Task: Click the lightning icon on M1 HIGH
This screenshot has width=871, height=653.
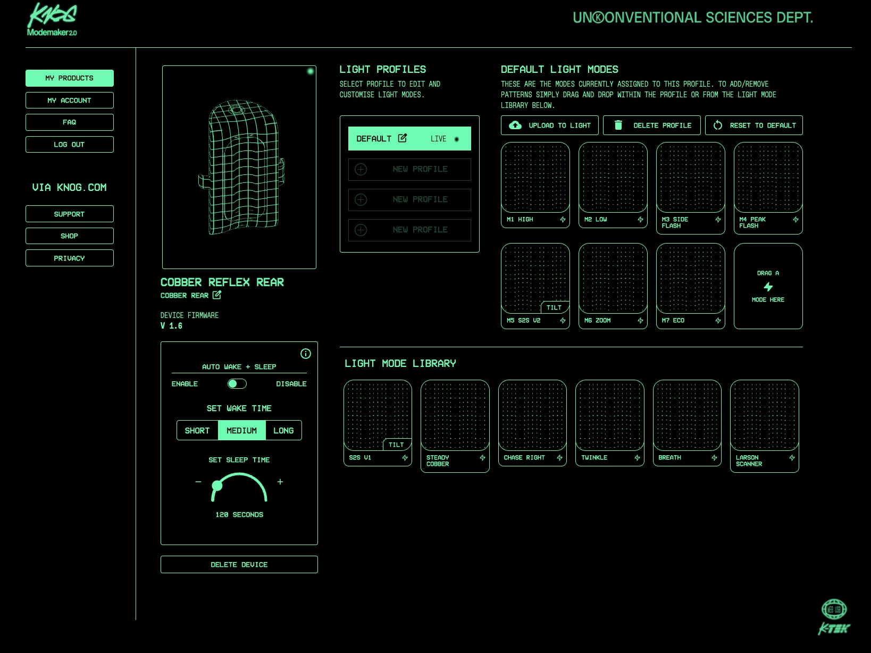Action: tap(563, 220)
